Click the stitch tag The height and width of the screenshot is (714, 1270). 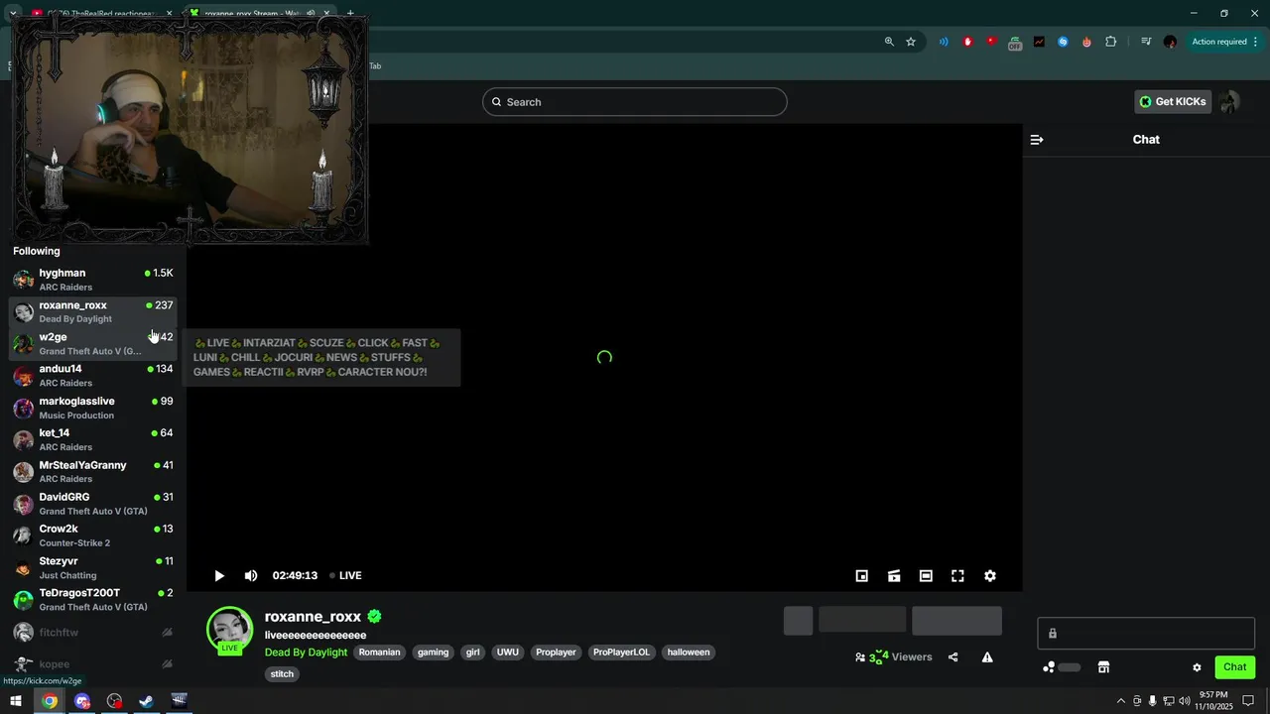[x=282, y=674]
